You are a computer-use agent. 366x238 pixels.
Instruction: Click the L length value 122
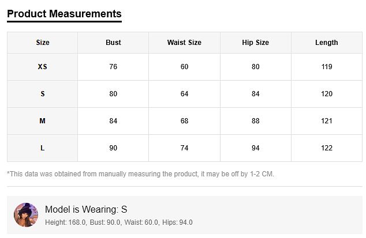tap(327, 148)
